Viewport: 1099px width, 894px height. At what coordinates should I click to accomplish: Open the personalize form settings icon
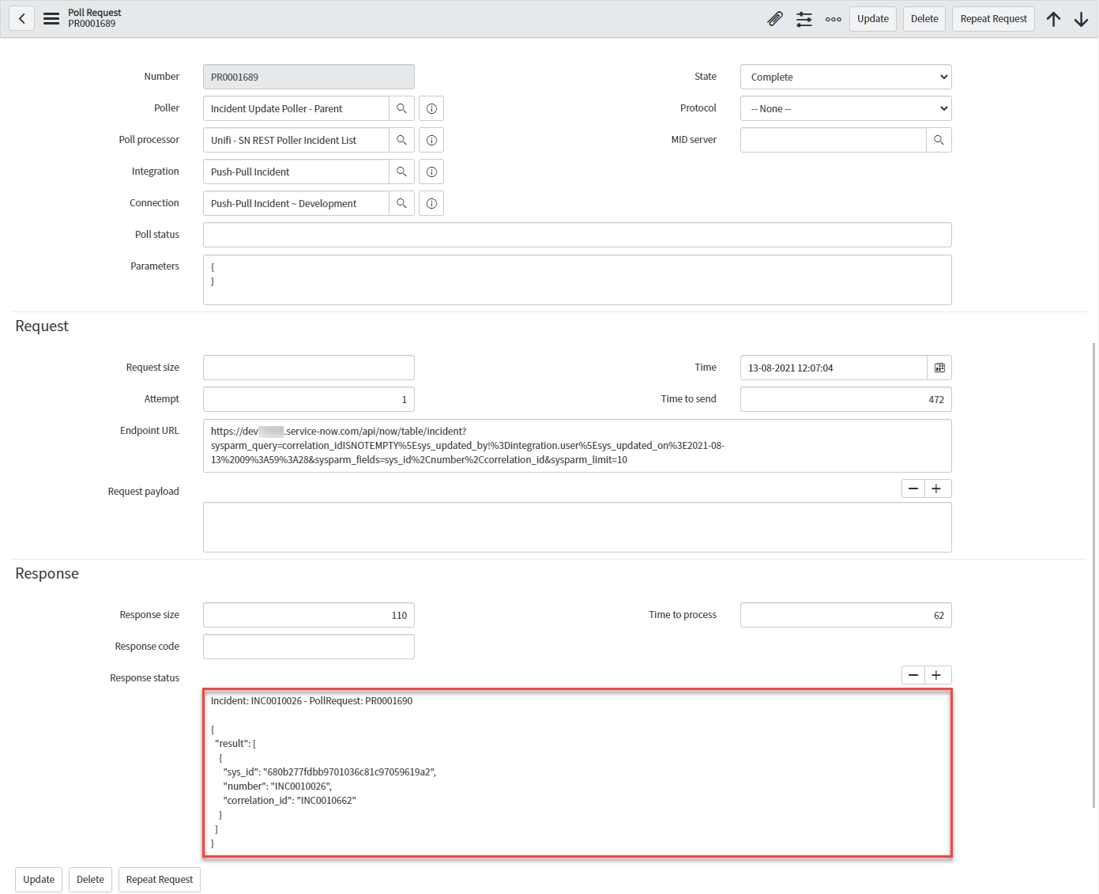pos(804,19)
